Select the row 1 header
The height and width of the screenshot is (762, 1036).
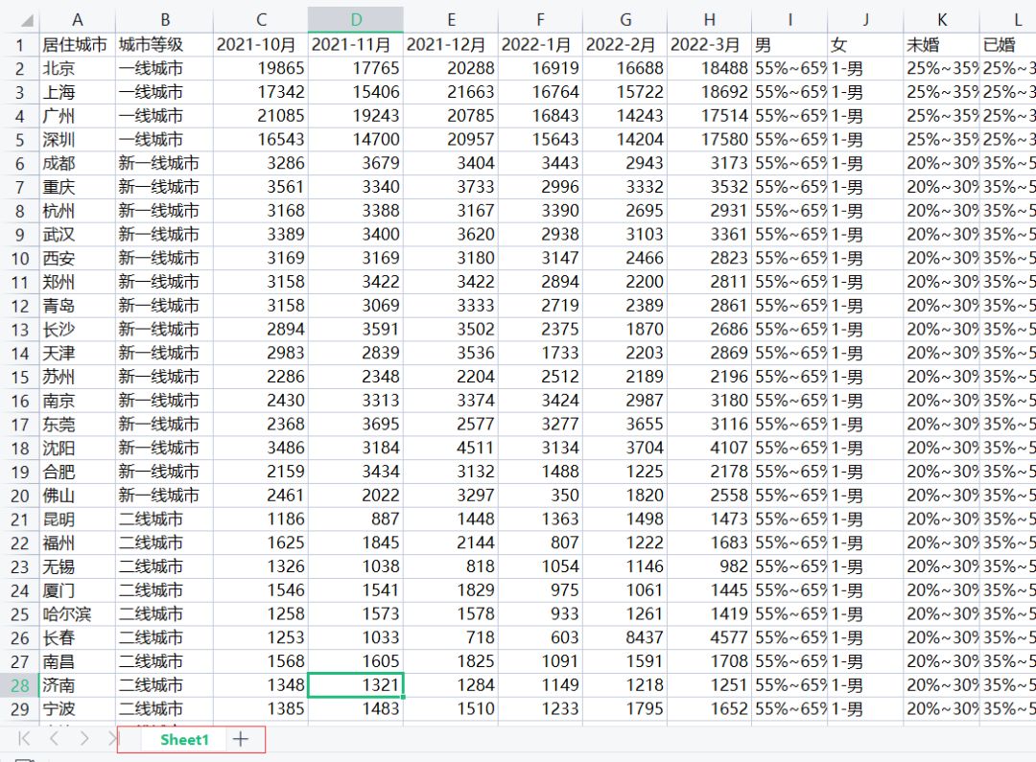tap(19, 45)
